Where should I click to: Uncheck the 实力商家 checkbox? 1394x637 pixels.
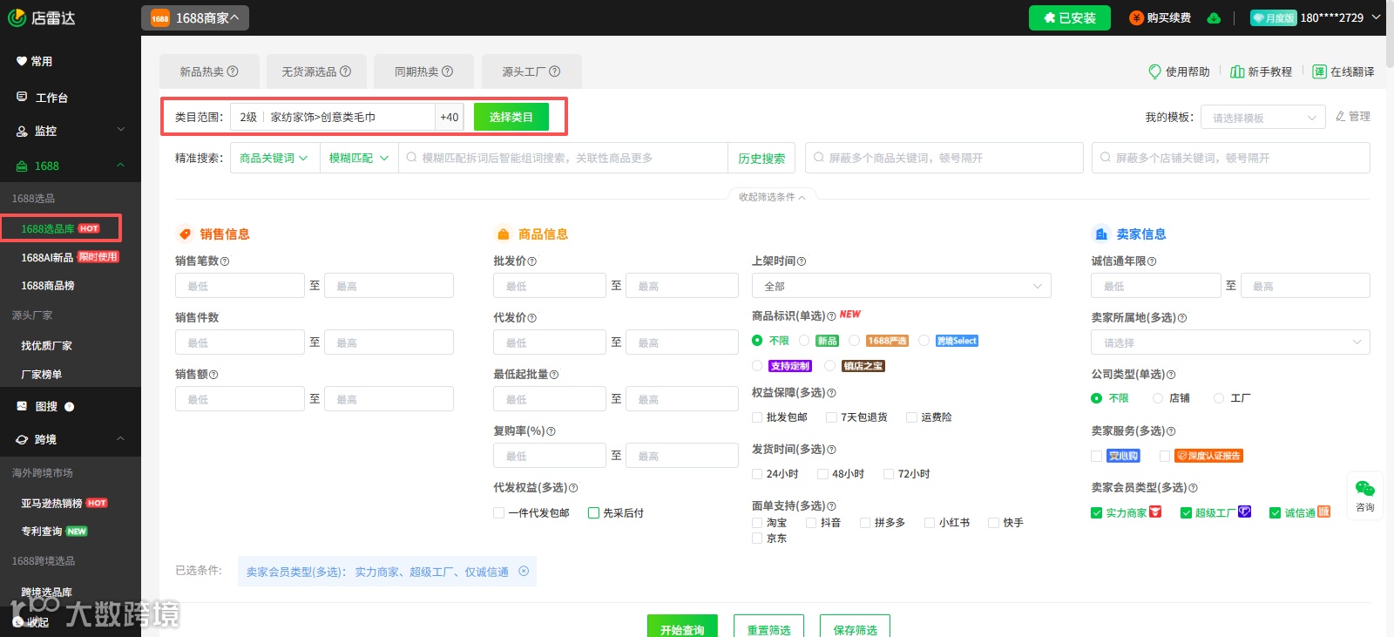pyautogui.click(x=1097, y=513)
